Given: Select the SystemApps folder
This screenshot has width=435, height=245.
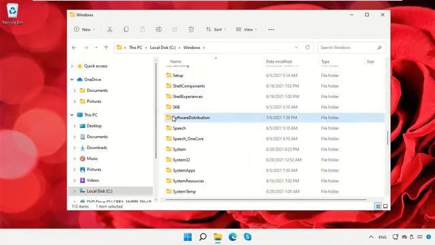Looking at the screenshot, I should click(184, 170).
